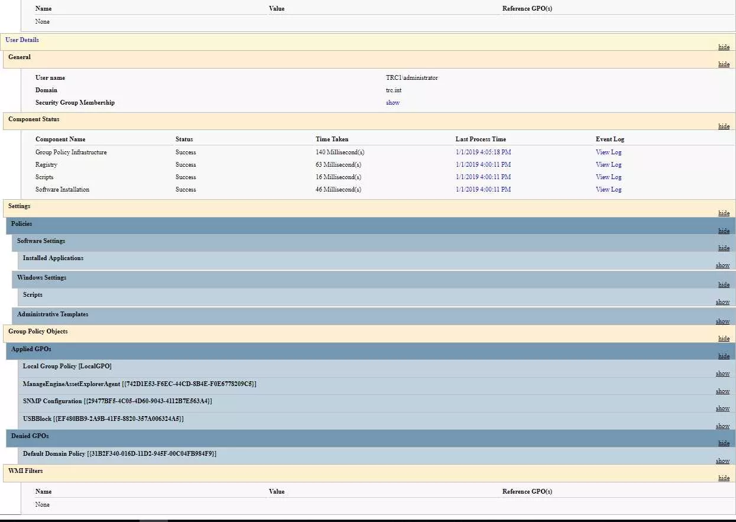Screen dimensions: 736x522
Task: Show Local Group Policy [LocalGPO] details
Action: [x=722, y=374]
